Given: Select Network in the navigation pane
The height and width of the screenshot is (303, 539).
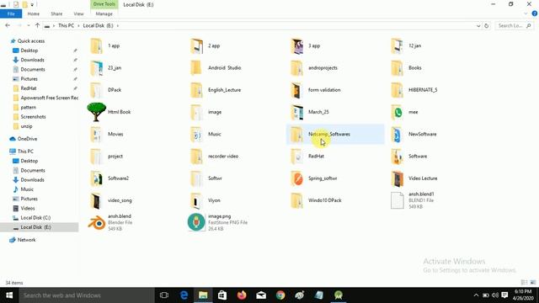Looking at the screenshot, I should point(26,240).
